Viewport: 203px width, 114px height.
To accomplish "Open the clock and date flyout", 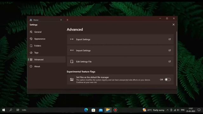I will [x=191, y=110].
